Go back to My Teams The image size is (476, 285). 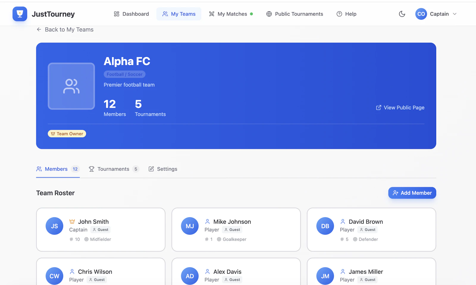(x=65, y=29)
